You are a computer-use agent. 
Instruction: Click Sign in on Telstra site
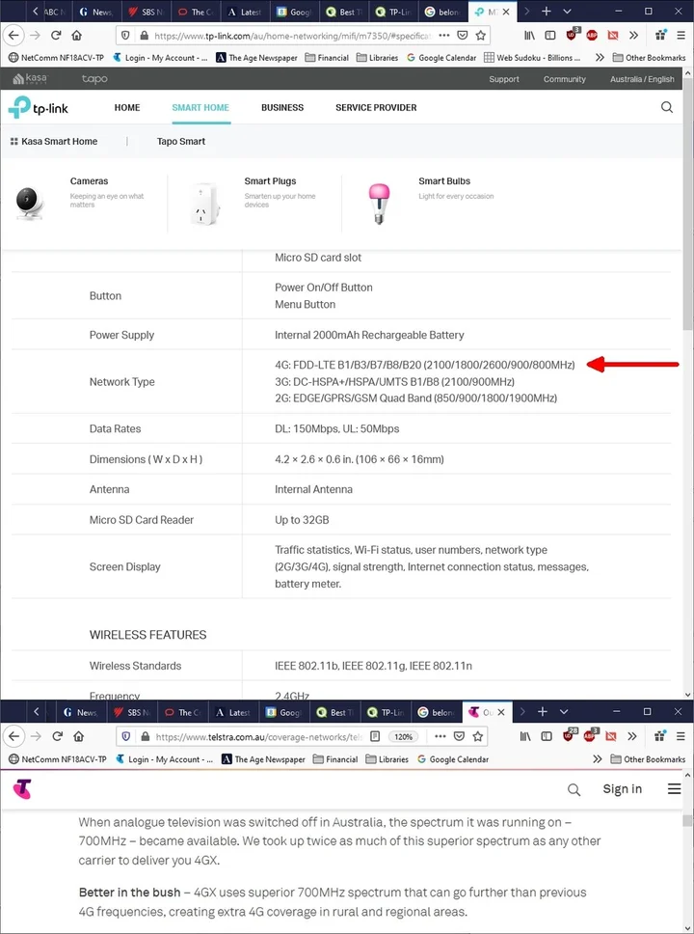click(622, 788)
